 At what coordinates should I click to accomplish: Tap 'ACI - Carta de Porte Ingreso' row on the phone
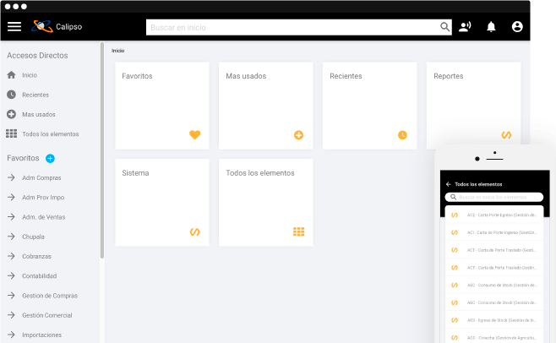[494, 232]
